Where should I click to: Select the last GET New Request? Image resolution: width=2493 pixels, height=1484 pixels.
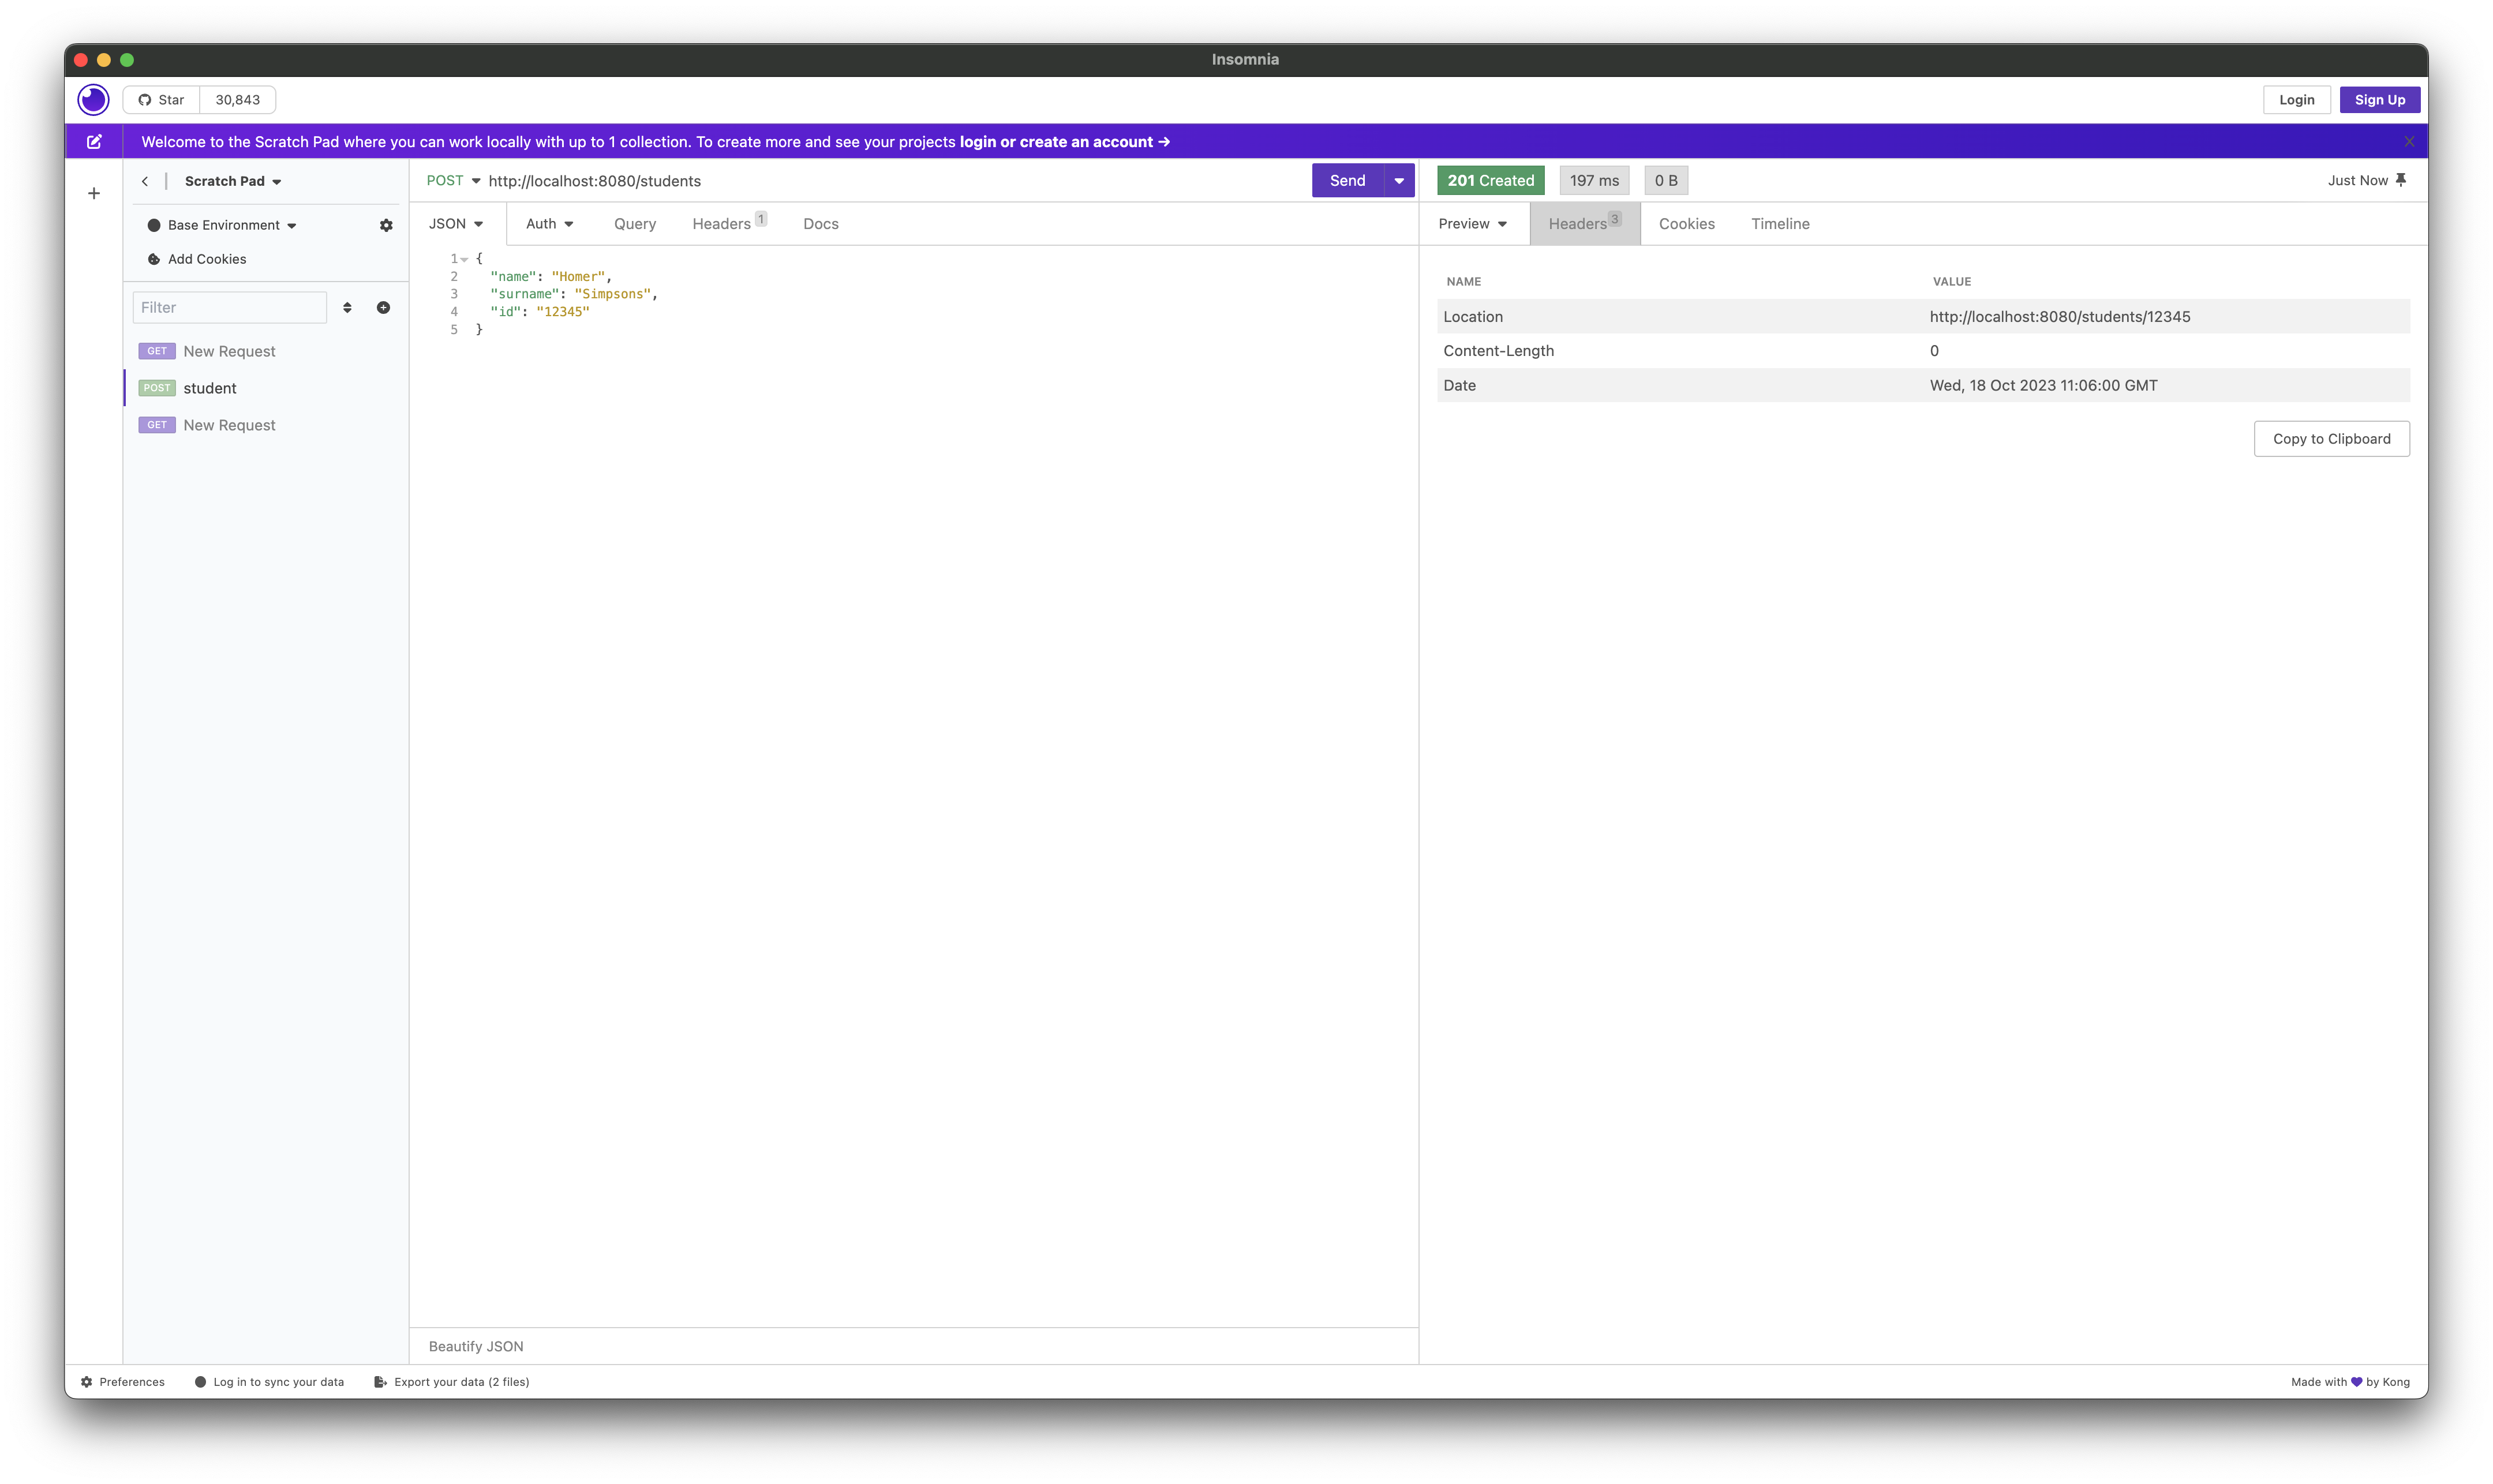(x=266, y=425)
